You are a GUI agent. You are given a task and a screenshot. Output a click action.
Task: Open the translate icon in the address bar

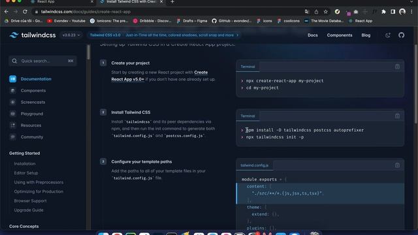click(307, 12)
